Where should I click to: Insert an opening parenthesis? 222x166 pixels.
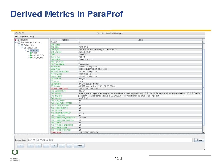pos(62,145)
